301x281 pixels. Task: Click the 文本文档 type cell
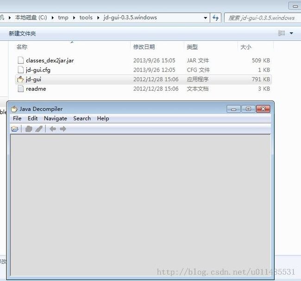198,89
